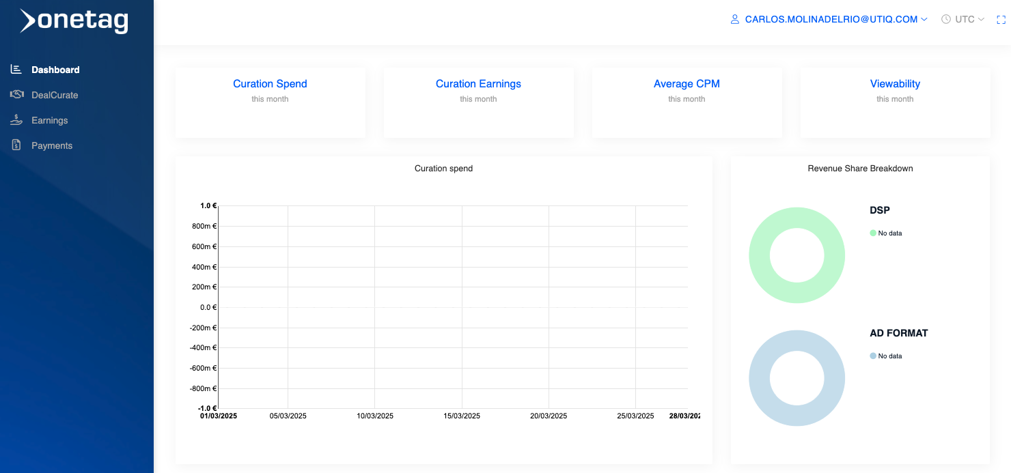Screen dimensions: 1011x473
Task: Open the Dashboard menu item
Action: click(x=55, y=70)
